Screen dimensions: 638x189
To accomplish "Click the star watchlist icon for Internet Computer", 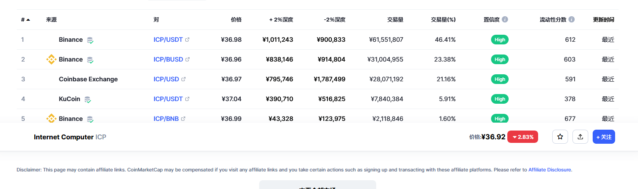I will (x=560, y=137).
